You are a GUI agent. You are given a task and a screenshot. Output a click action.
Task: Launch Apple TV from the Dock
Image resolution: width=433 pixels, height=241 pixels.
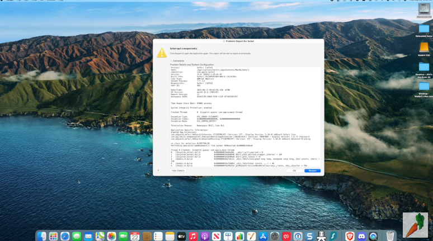(x=181, y=237)
